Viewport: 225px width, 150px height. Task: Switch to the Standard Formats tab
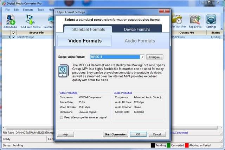tap(88, 30)
